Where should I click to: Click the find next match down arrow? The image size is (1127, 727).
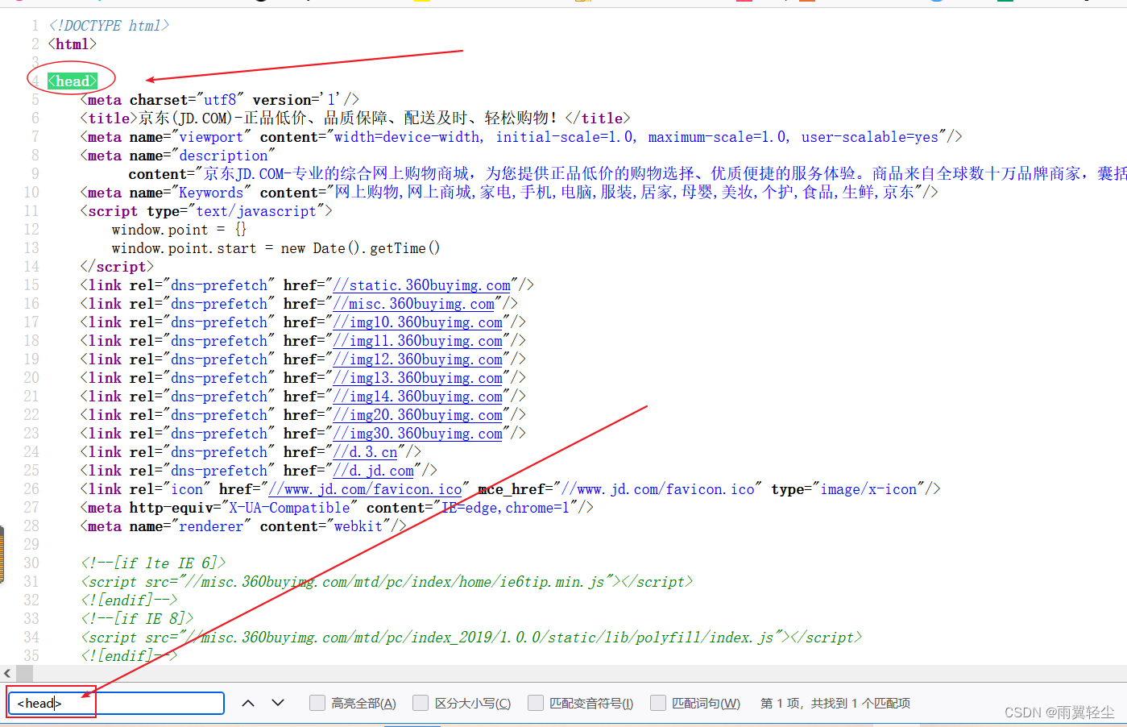277,703
